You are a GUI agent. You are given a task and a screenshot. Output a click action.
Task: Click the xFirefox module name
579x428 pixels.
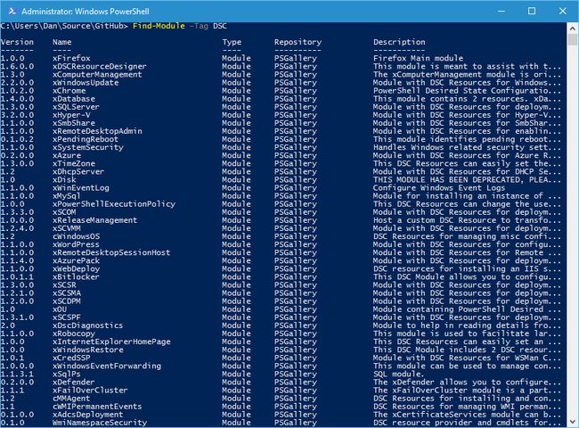[x=71, y=58]
